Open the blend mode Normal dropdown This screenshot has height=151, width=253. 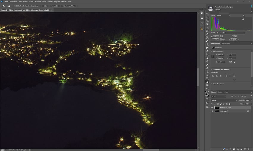click(224, 100)
